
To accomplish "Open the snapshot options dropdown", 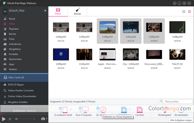I will [47, 119].
